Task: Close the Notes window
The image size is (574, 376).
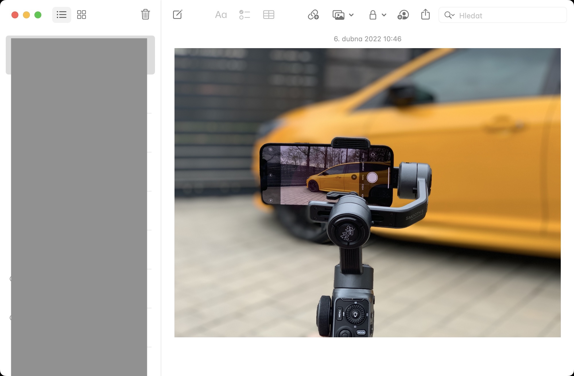Action: point(15,15)
